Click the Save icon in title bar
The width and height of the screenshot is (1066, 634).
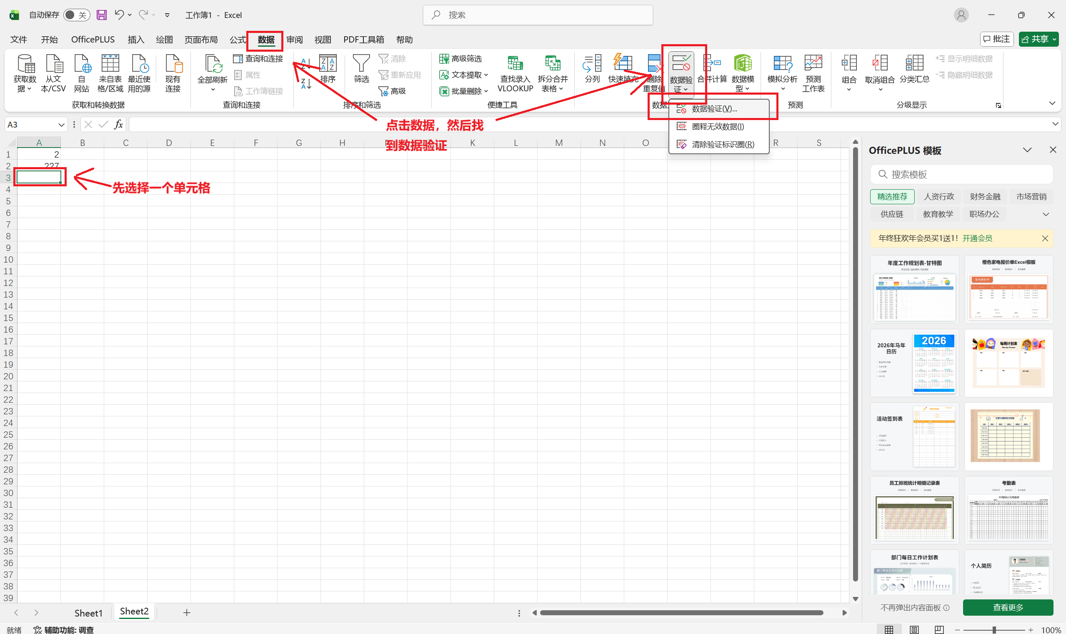pos(101,15)
